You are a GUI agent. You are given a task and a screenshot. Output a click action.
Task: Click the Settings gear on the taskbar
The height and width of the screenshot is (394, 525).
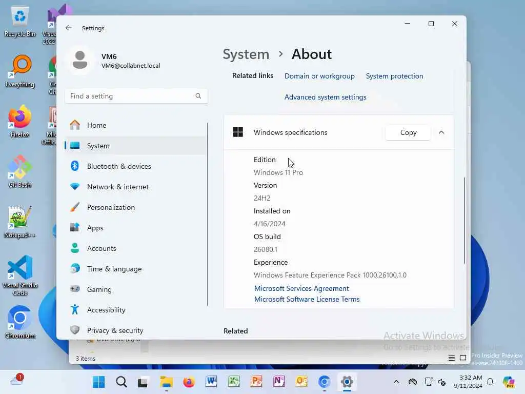pyautogui.click(x=347, y=382)
